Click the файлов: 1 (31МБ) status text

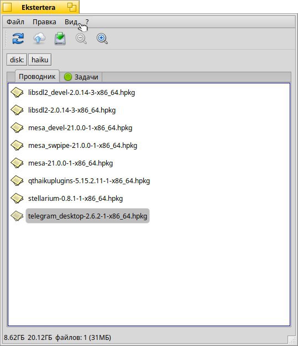click(x=83, y=338)
